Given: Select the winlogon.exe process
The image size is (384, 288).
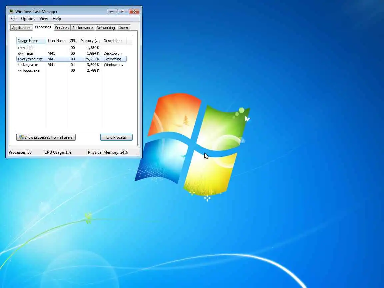Looking at the screenshot, I should tap(72, 70).
